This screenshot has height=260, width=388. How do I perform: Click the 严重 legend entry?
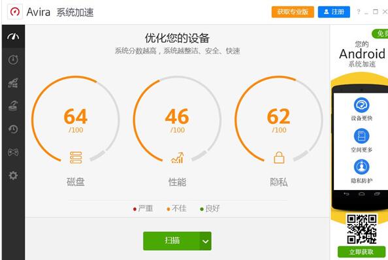click(143, 208)
